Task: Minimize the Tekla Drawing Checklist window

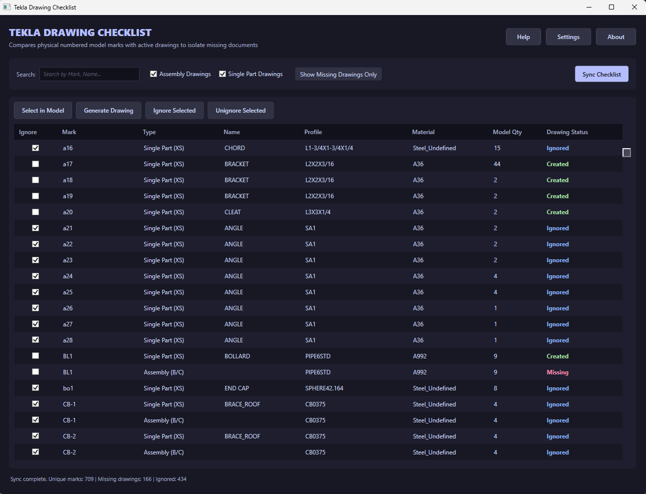Action: (x=588, y=7)
